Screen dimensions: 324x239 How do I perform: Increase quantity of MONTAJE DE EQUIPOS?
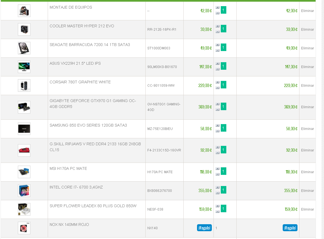coord(217,8)
